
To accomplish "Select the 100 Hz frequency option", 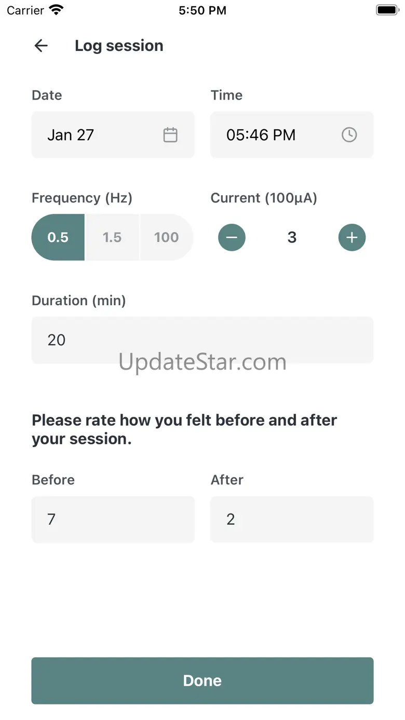I will click(x=166, y=237).
